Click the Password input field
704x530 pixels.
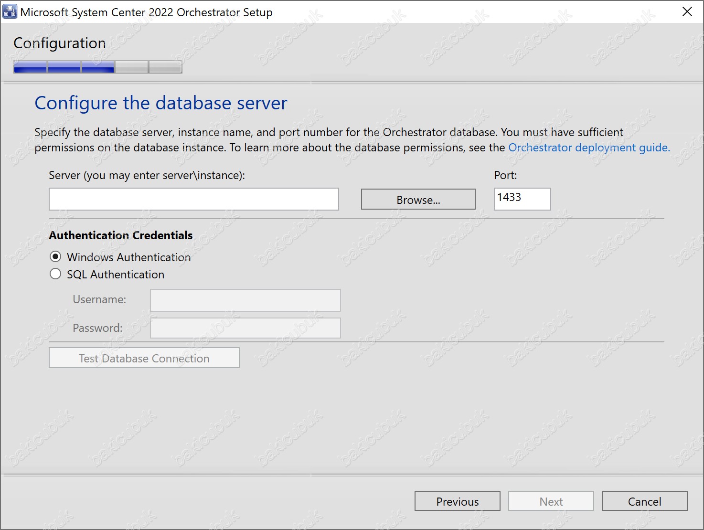point(245,328)
